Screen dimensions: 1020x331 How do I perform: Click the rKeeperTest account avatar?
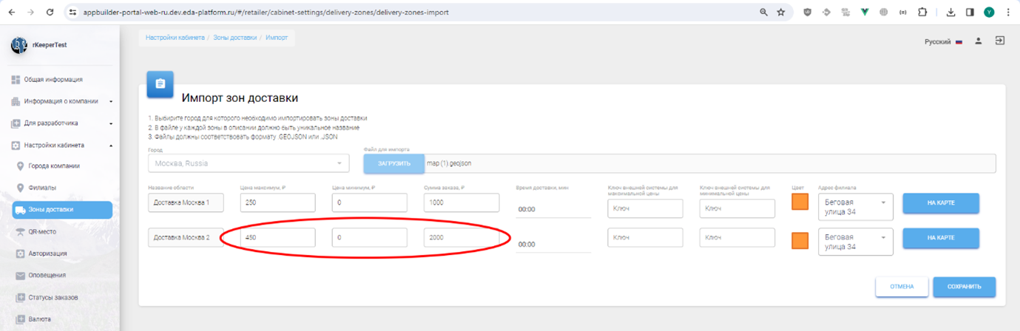click(x=19, y=45)
